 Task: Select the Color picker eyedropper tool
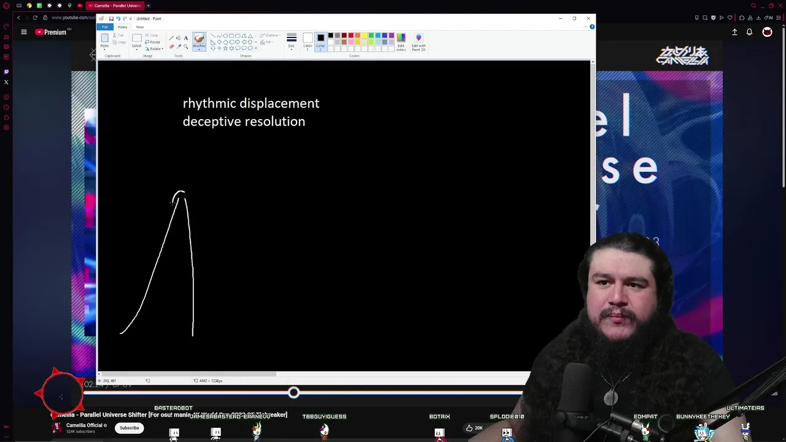tap(179, 47)
